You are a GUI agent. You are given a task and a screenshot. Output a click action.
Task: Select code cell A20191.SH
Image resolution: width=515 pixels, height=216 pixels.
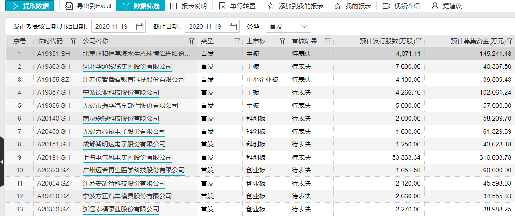(54, 157)
